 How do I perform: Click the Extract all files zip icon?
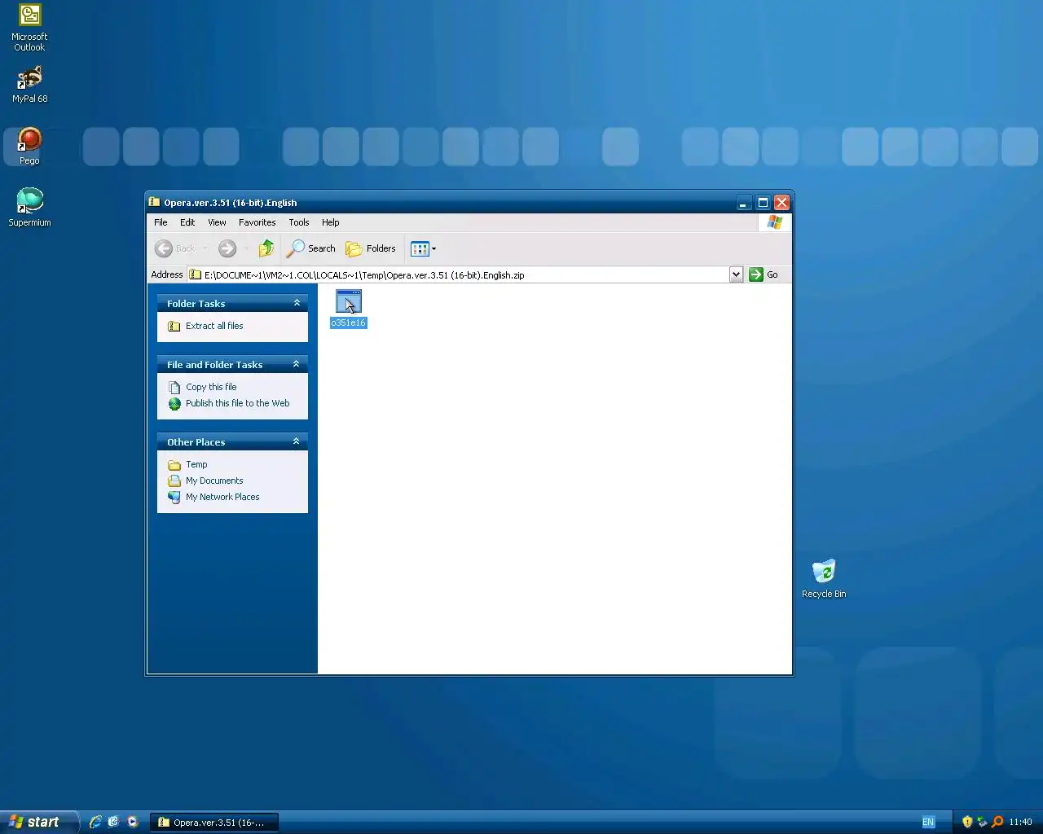click(x=174, y=326)
